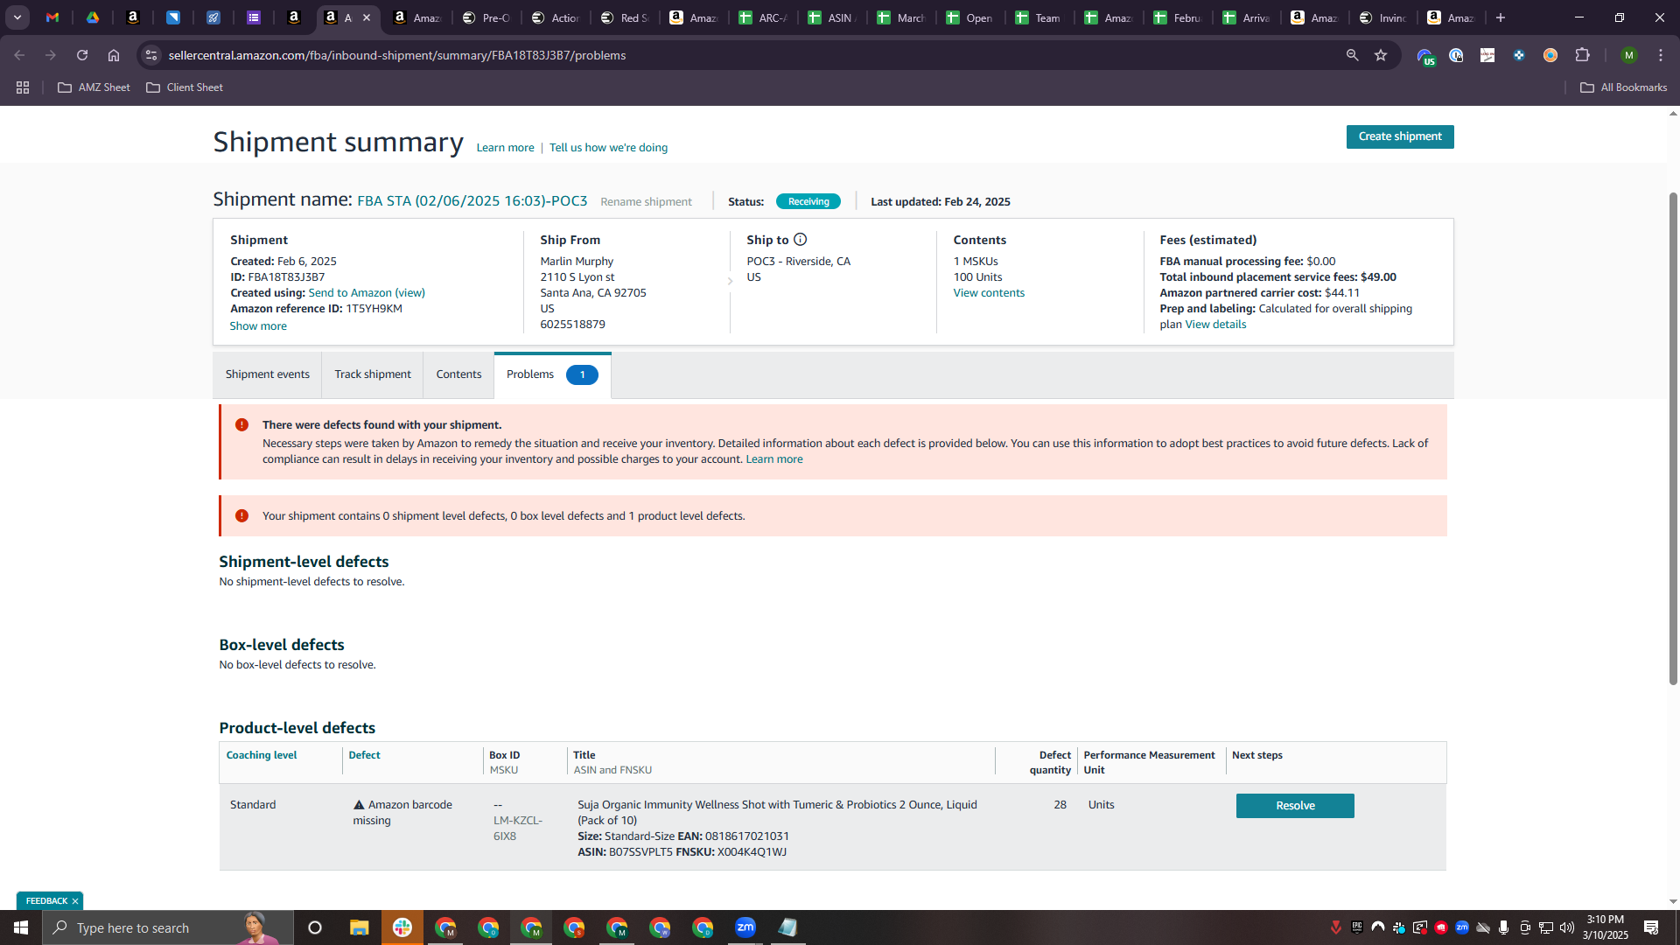Switch to the Red S browser tab
Image resolution: width=1680 pixels, height=945 pixels.
coord(625,17)
